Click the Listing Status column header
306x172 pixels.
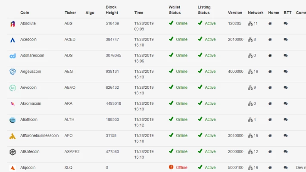pyautogui.click(x=204, y=10)
